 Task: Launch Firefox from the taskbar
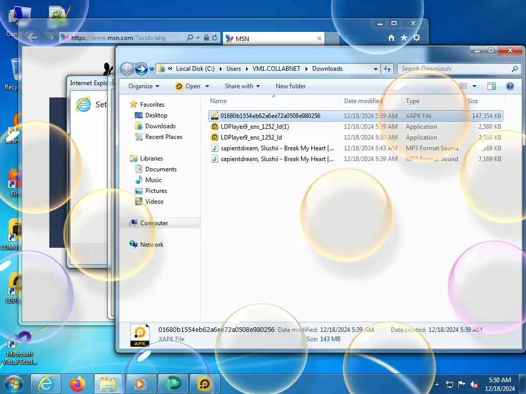click(78, 384)
